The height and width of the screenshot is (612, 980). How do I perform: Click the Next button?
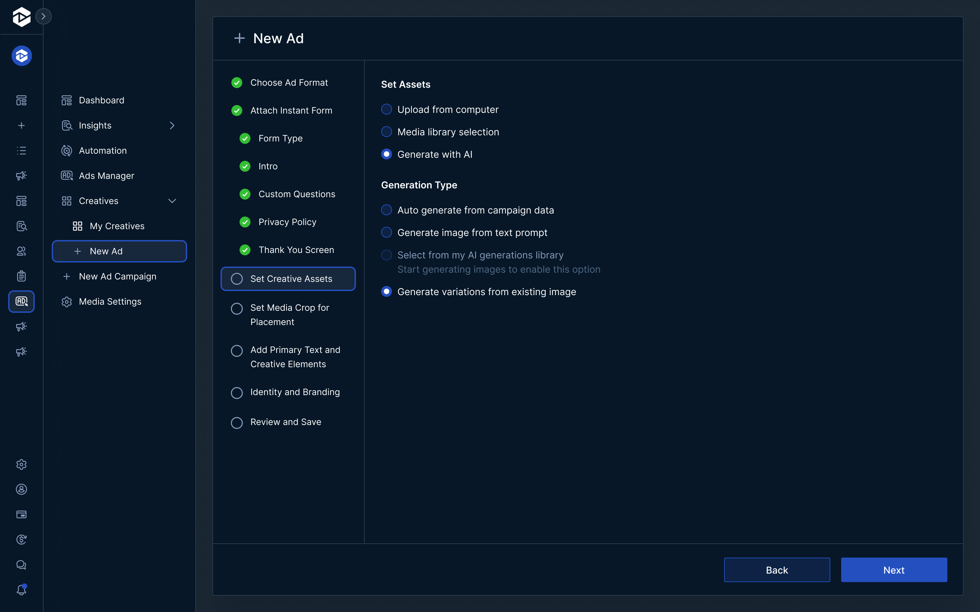pyautogui.click(x=893, y=570)
